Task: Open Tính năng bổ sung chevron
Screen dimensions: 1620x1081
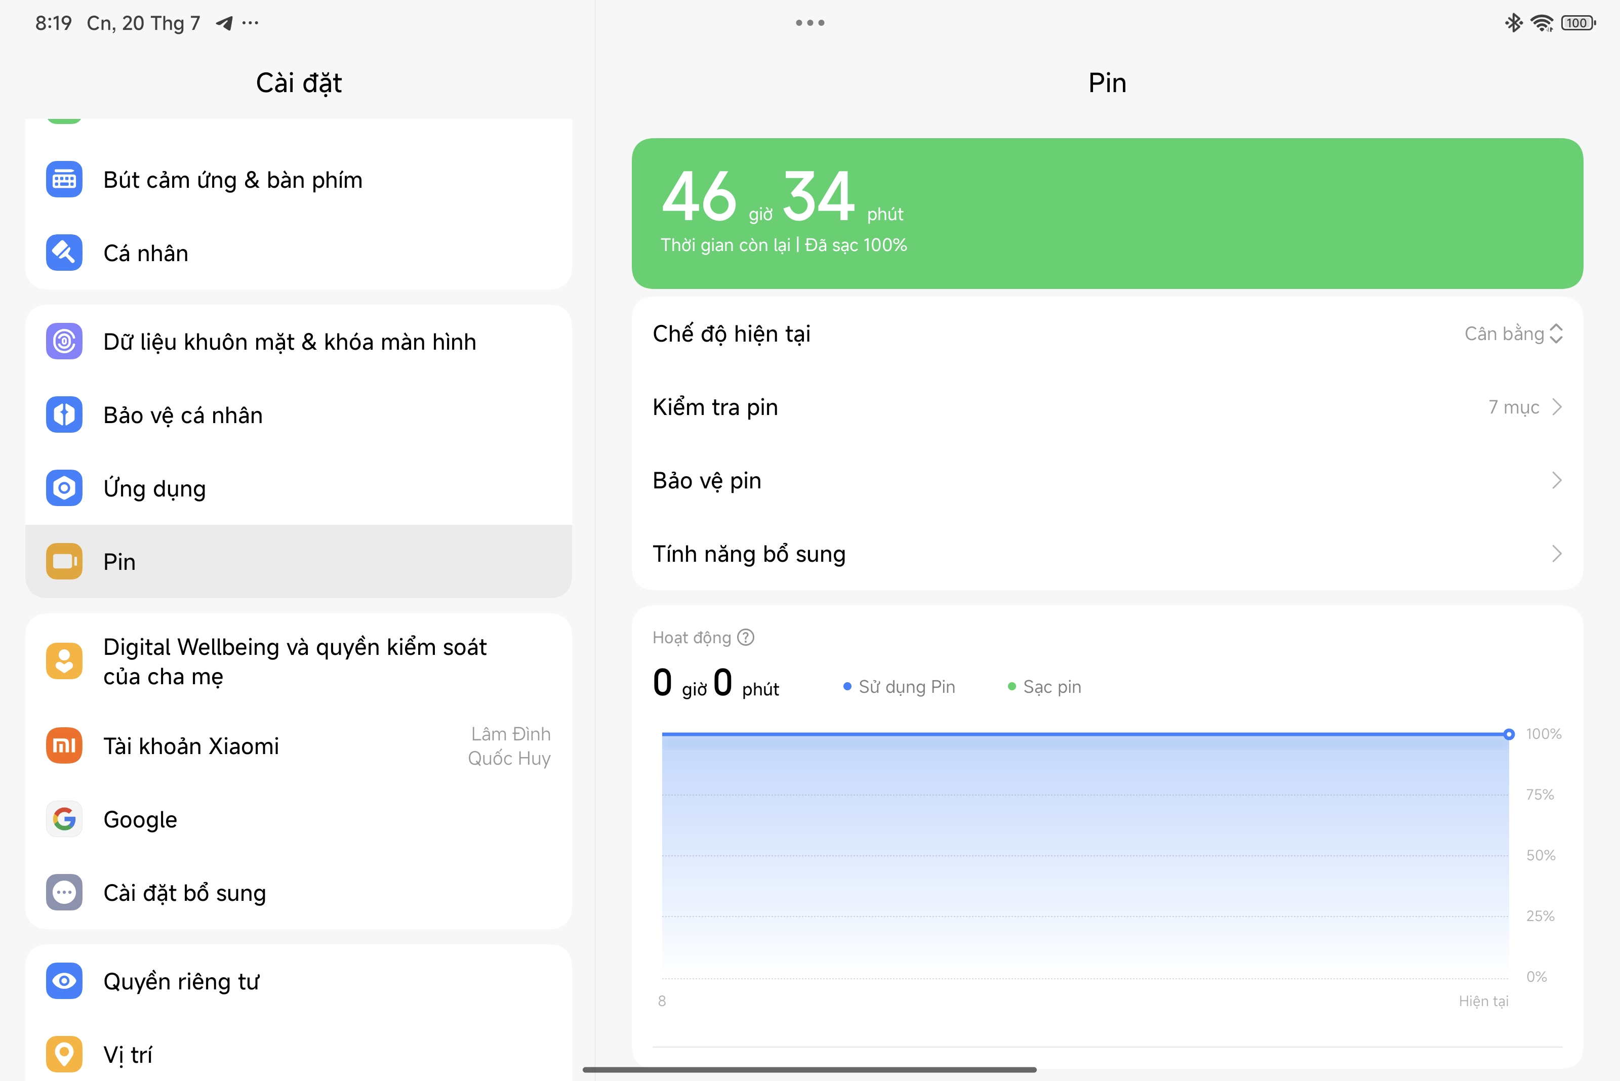Action: pyautogui.click(x=1556, y=554)
